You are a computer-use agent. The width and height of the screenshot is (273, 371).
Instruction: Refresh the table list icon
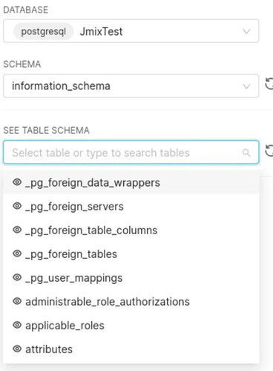pos(269,150)
